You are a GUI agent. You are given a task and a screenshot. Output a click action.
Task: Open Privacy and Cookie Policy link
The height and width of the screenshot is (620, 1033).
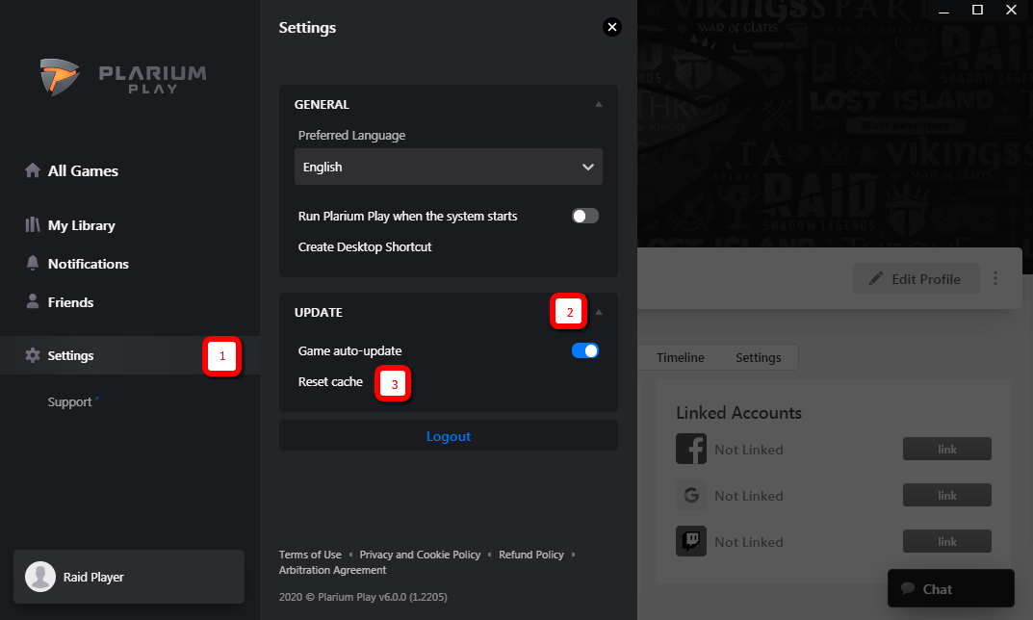pyautogui.click(x=420, y=555)
